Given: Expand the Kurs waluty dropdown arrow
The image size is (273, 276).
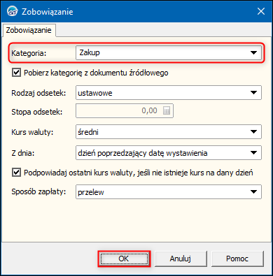Looking at the screenshot, I should (x=253, y=132).
